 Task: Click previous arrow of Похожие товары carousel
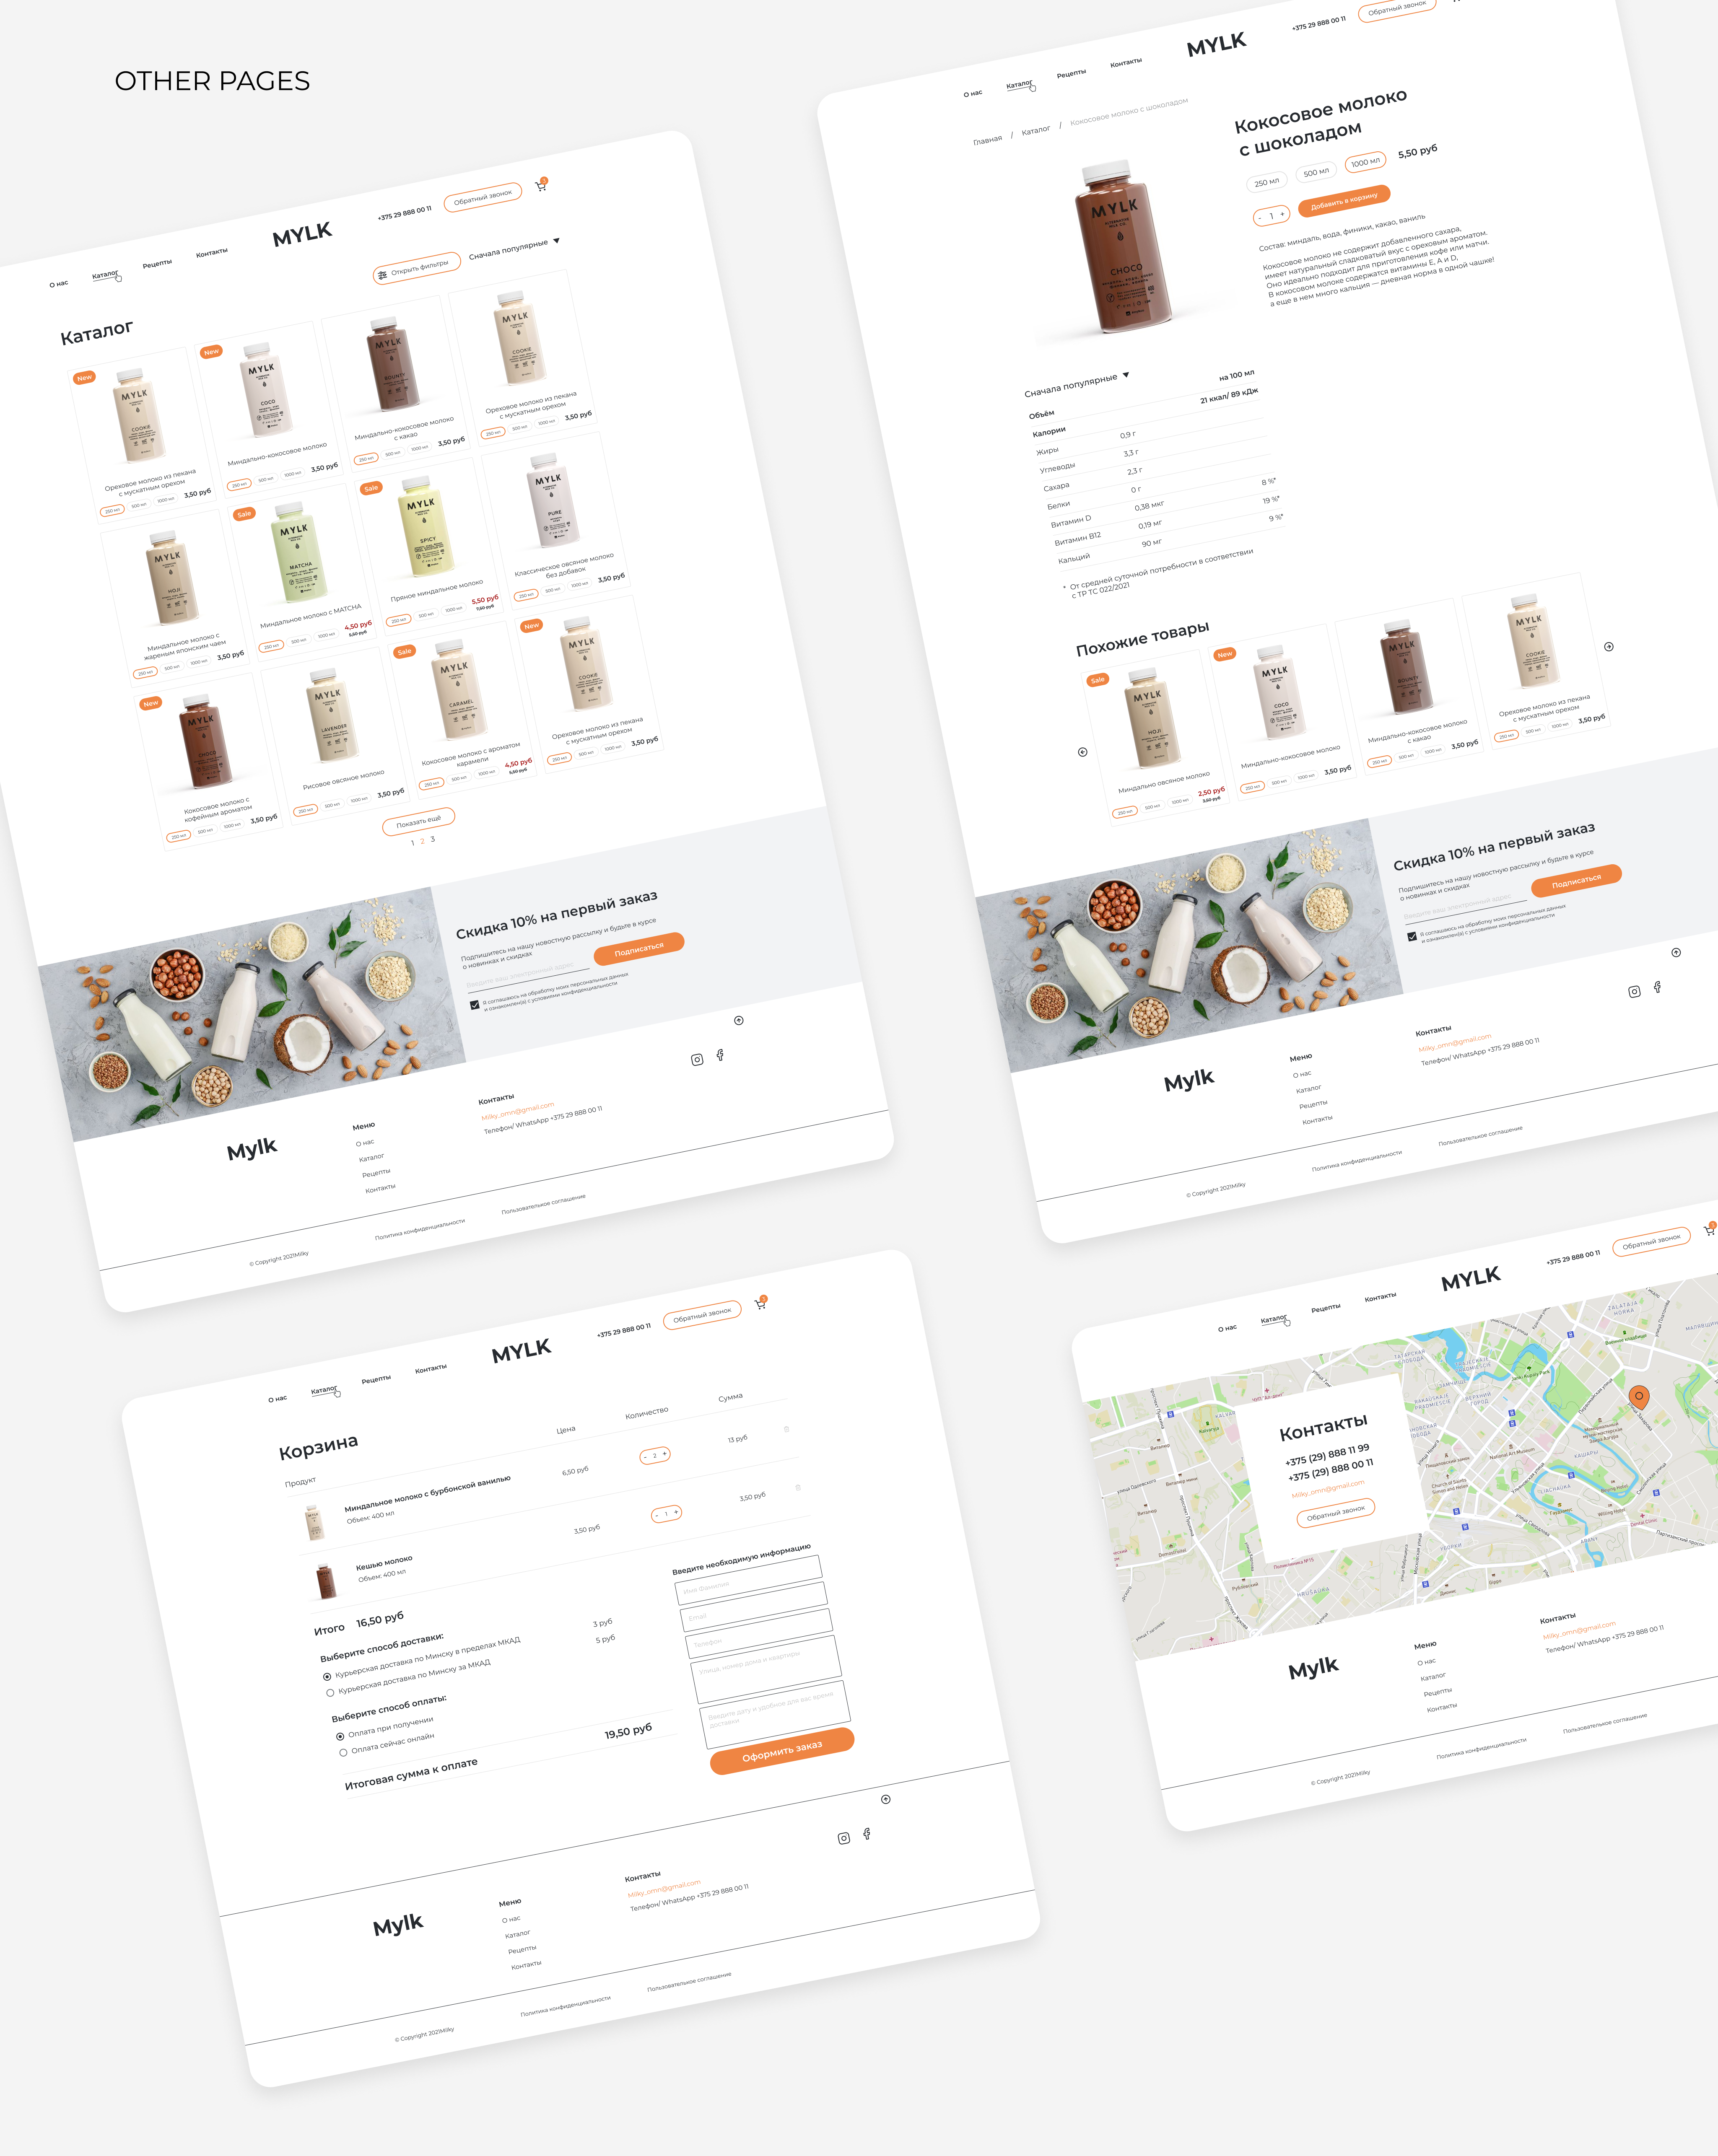(x=1082, y=752)
